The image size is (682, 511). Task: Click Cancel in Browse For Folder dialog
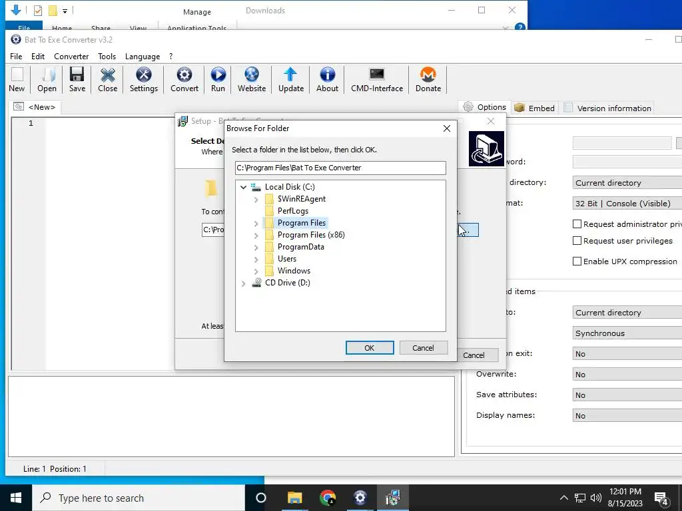click(x=423, y=347)
